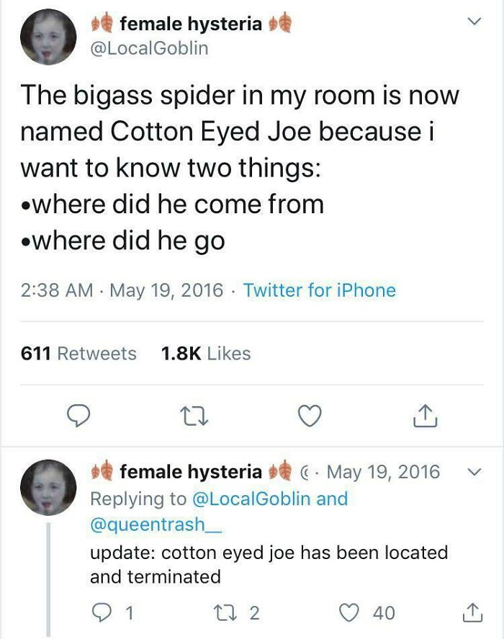Open main tweet author's profile picture
Image resolution: width=504 pixels, height=639 pixels.
pyautogui.click(x=48, y=37)
